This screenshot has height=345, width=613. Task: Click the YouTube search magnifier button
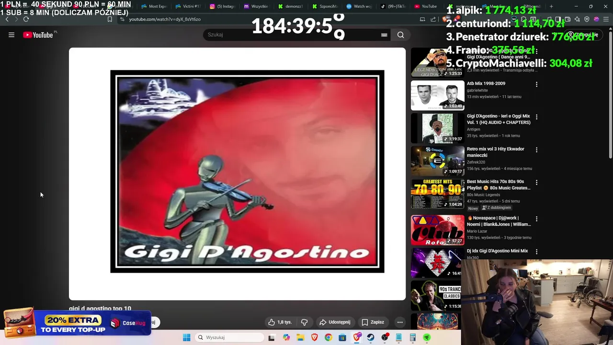click(x=400, y=34)
